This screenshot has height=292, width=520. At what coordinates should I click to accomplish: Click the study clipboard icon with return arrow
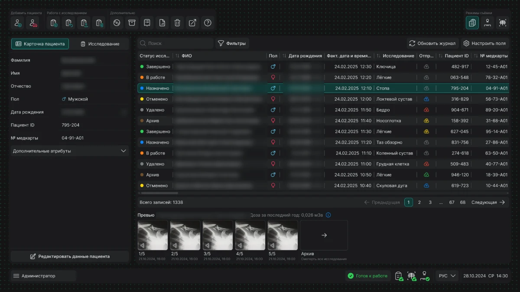69,23
